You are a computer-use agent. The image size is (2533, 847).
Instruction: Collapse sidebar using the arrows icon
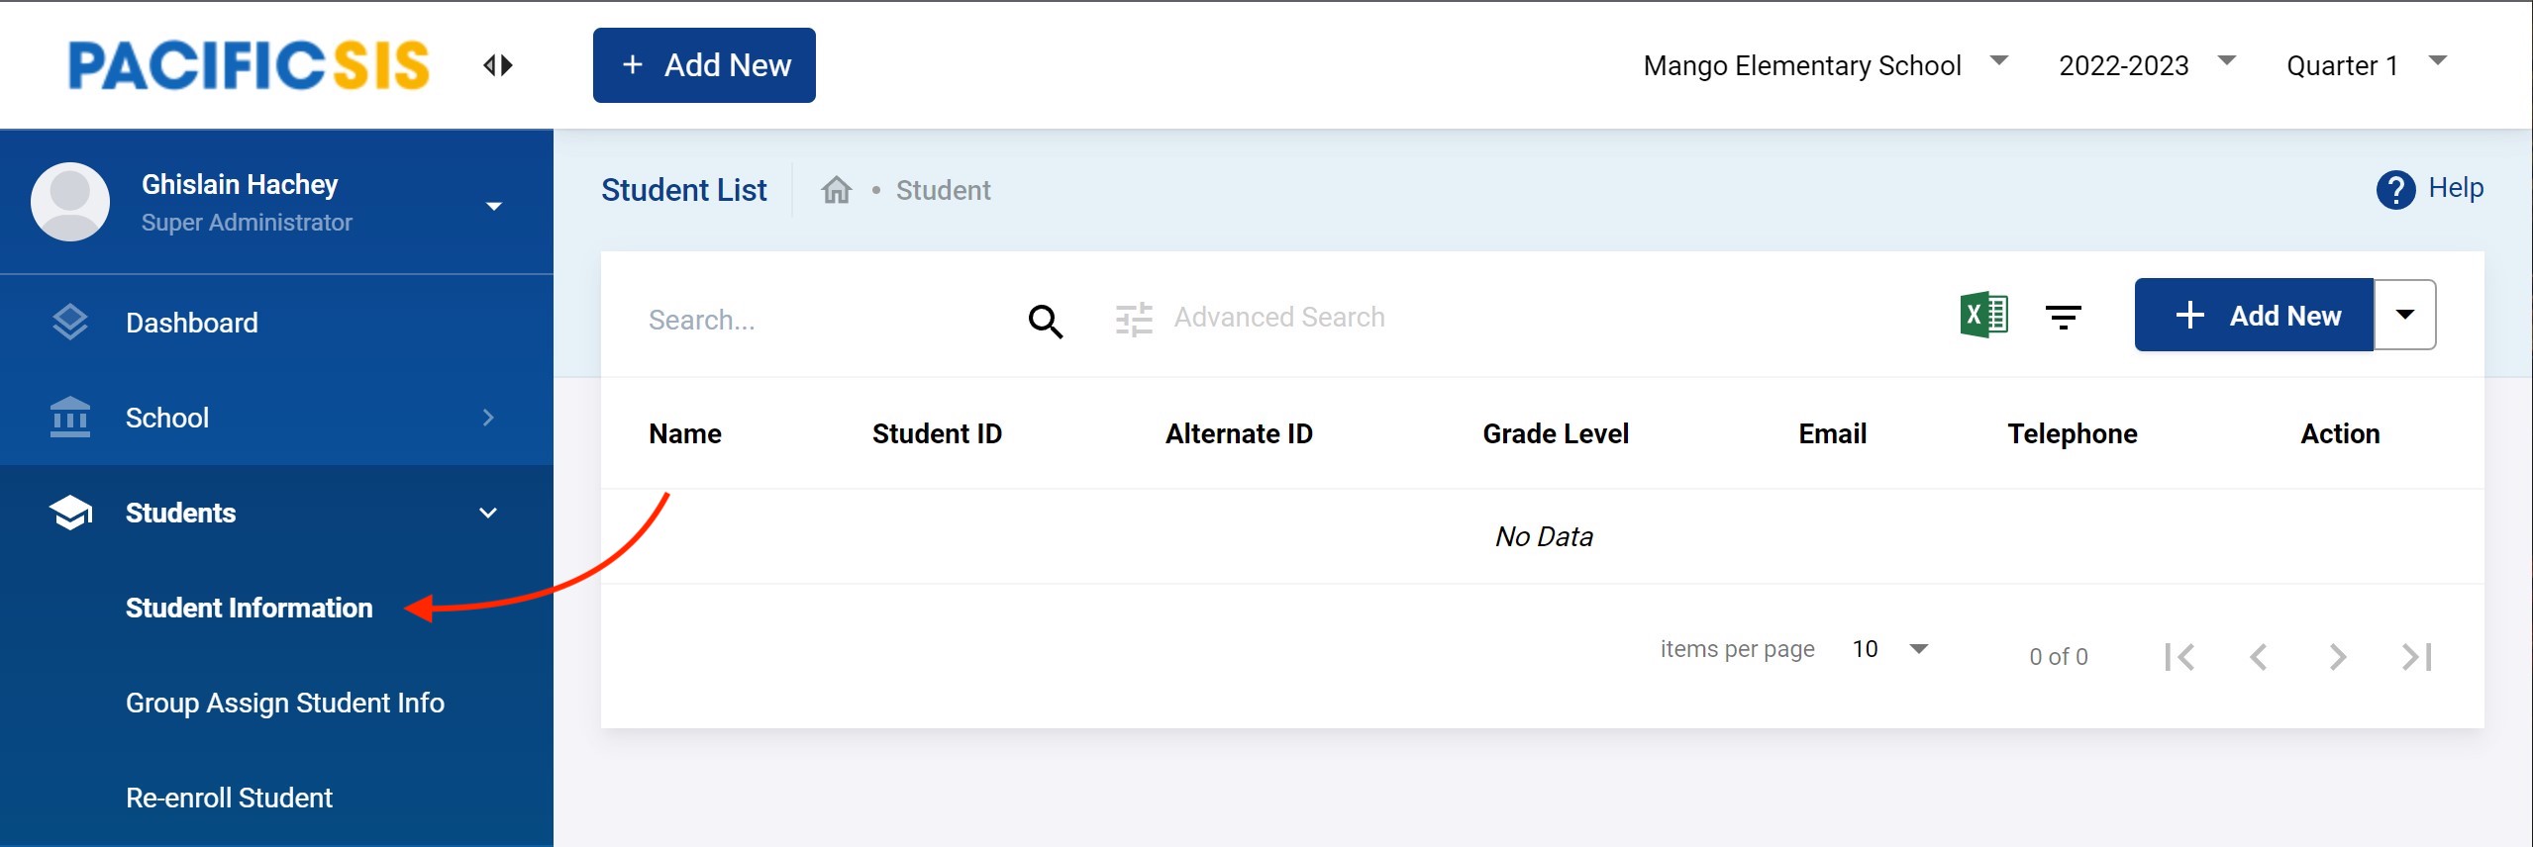pos(498,65)
